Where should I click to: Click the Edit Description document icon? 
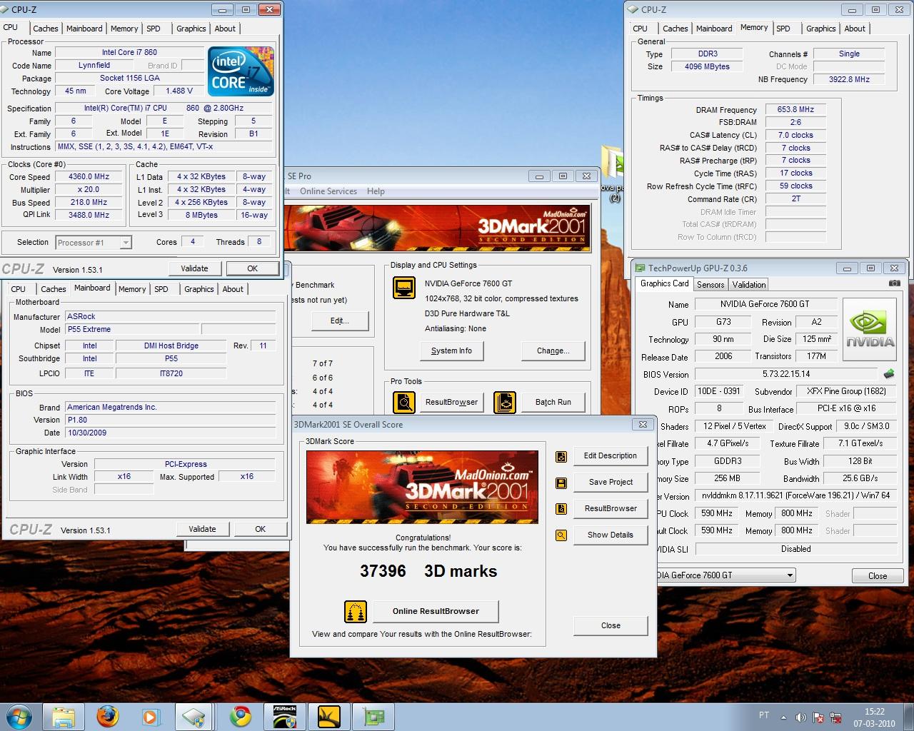pyautogui.click(x=561, y=456)
